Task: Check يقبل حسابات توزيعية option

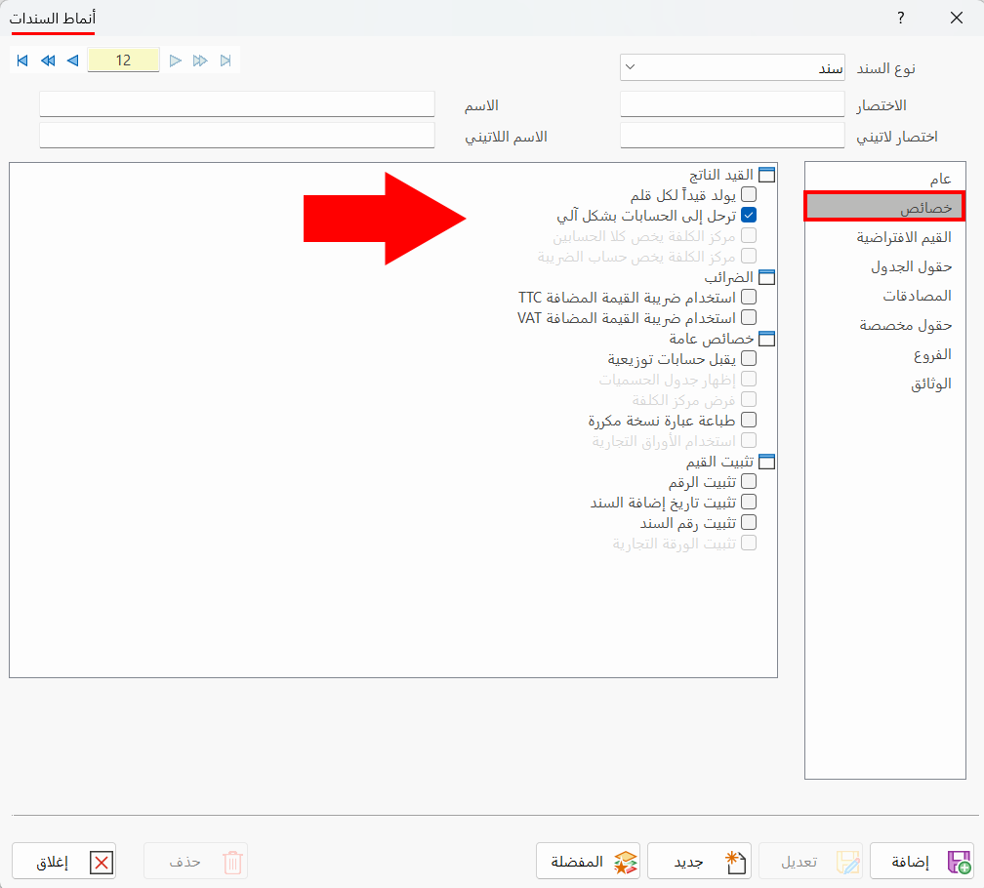Action: click(x=749, y=358)
